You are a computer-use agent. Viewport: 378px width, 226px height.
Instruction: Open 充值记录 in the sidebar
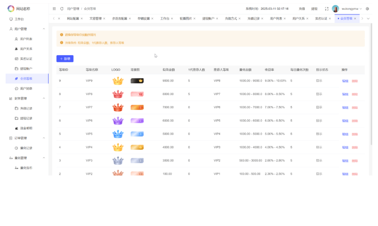pyautogui.click(x=26, y=108)
